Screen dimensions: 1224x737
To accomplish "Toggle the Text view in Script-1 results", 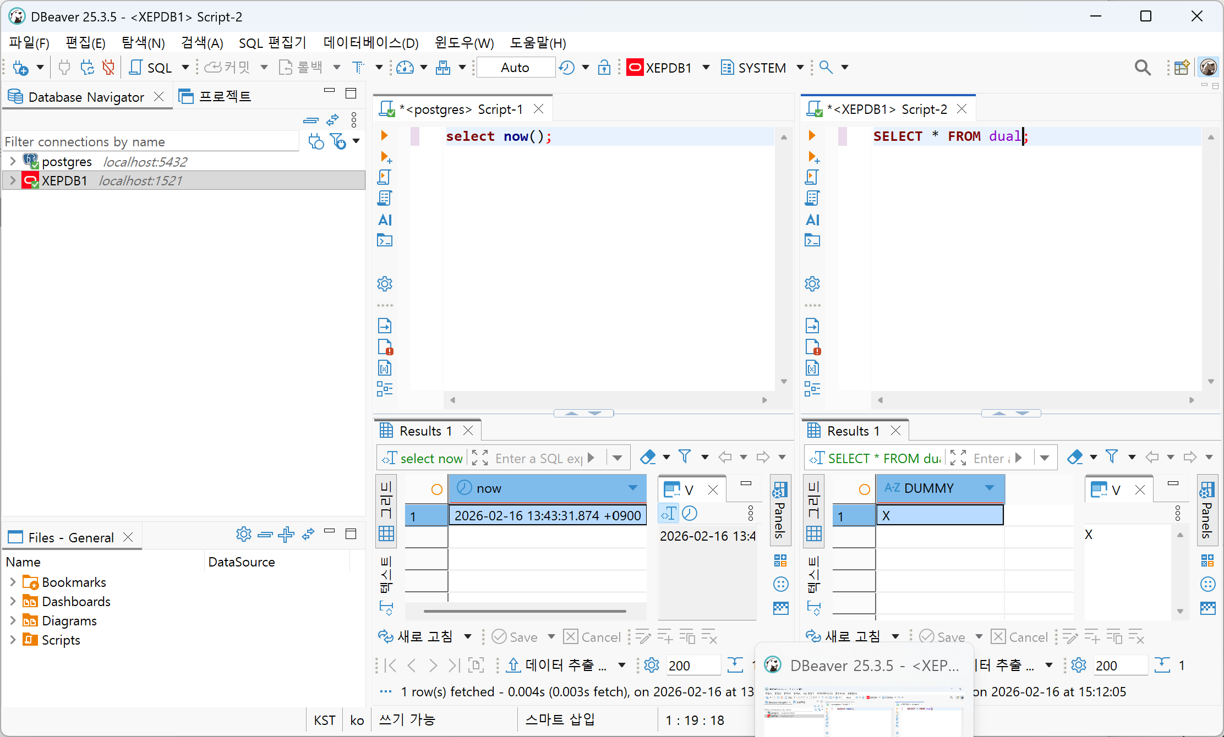I will click(386, 574).
